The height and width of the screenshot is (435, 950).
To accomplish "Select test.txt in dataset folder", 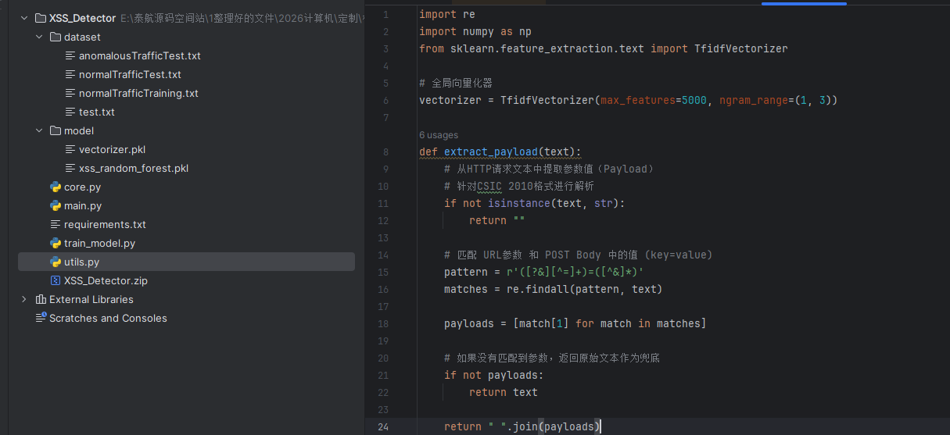I will (x=97, y=112).
